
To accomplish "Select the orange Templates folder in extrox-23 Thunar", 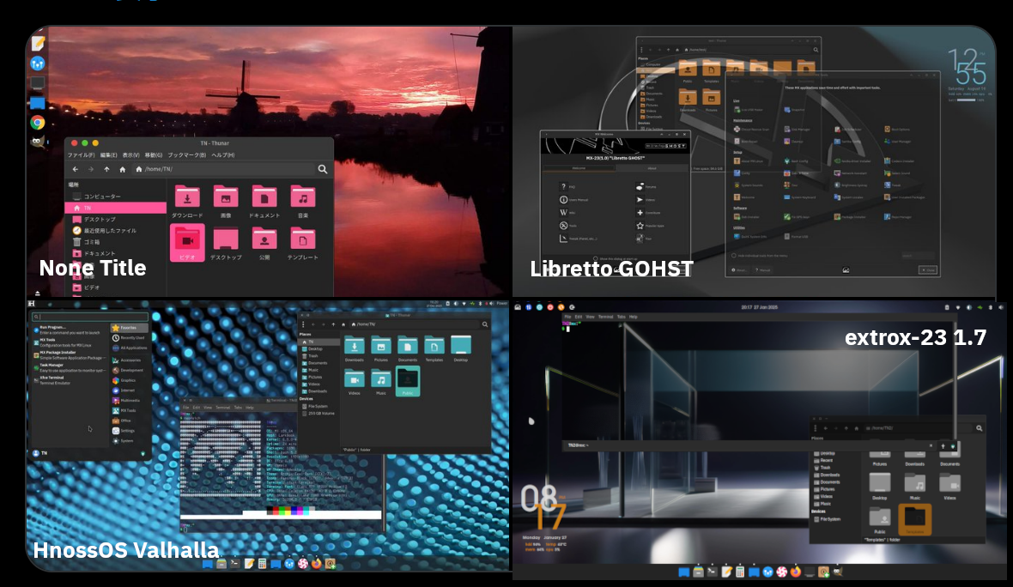I will coord(914,520).
